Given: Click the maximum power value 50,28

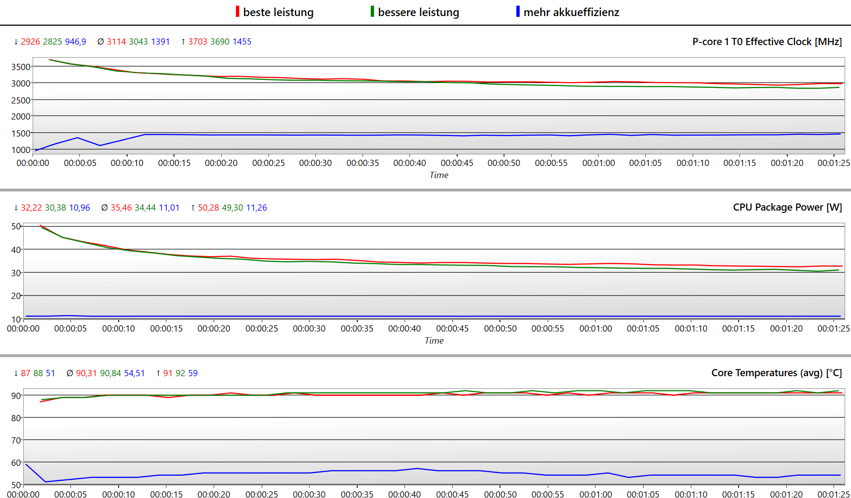Looking at the screenshot, I should 208,207.
